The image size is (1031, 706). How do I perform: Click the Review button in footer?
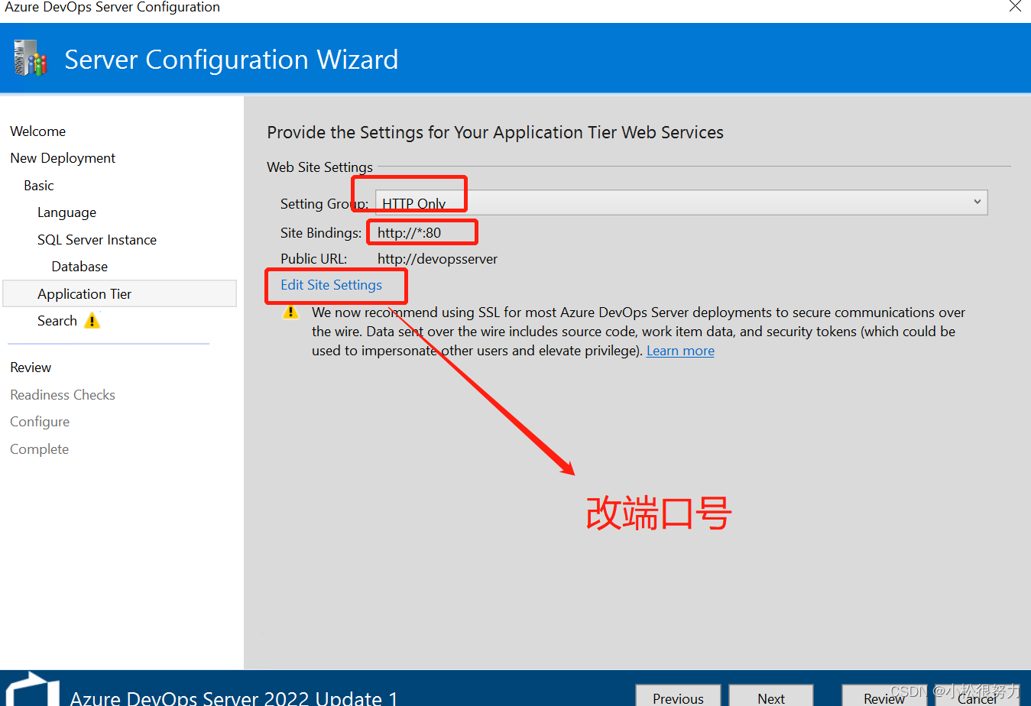pyautogui.click(x=884, y=696)
